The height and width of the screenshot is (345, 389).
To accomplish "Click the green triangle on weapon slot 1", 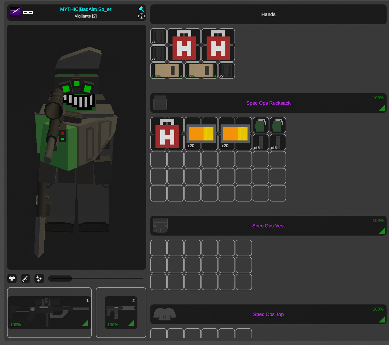I will [x=86, y=323].
